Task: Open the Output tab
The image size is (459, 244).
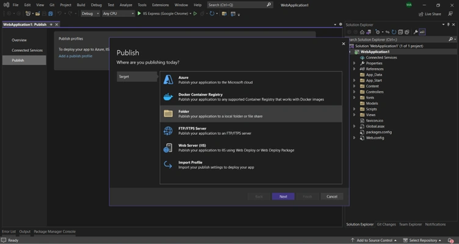Action: (x=24, y=231)
